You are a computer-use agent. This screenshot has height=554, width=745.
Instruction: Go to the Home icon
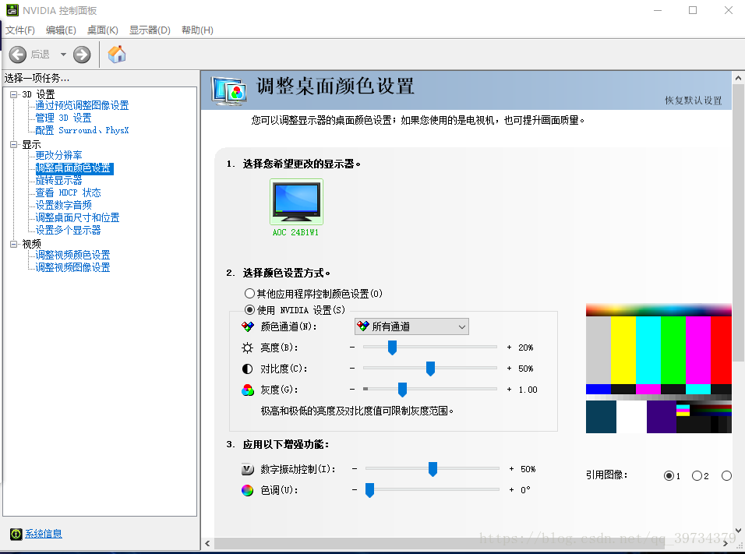(x=117, y=55)
